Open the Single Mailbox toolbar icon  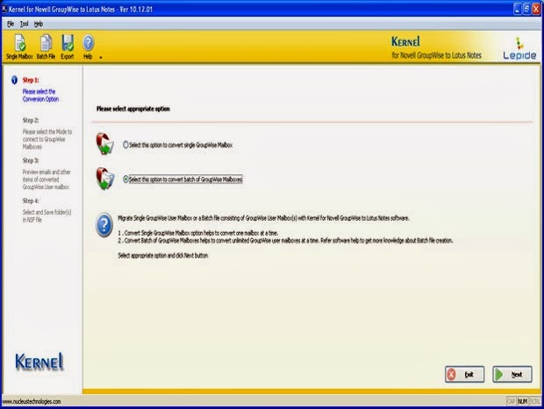pos(19,47)
